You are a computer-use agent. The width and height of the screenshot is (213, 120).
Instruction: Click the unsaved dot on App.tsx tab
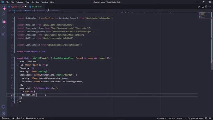pos(26,7)
